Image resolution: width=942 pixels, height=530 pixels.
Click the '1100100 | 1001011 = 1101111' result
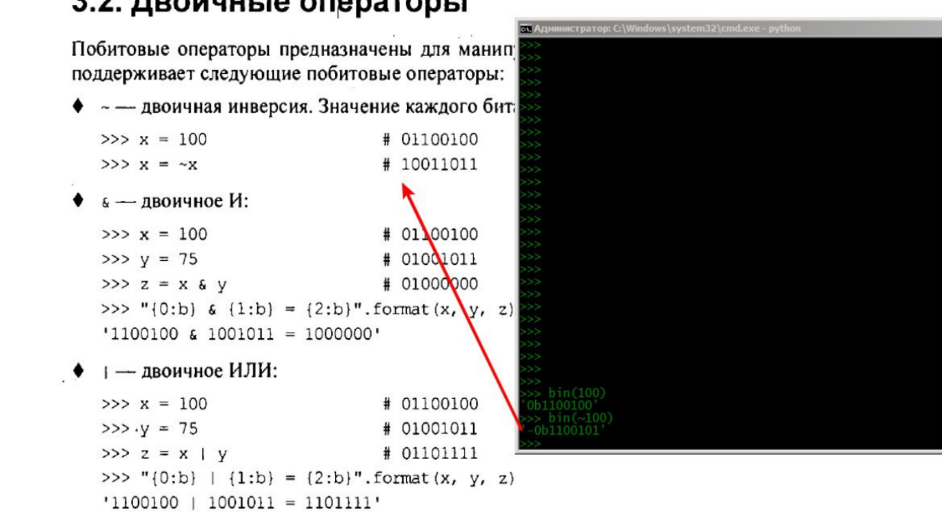pos(241,503)
